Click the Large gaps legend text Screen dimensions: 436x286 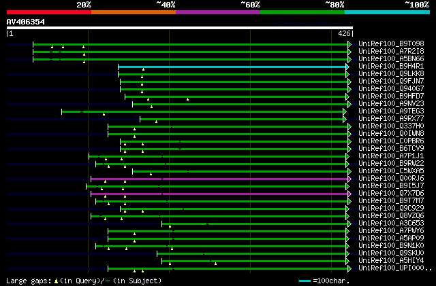(84, 281)
